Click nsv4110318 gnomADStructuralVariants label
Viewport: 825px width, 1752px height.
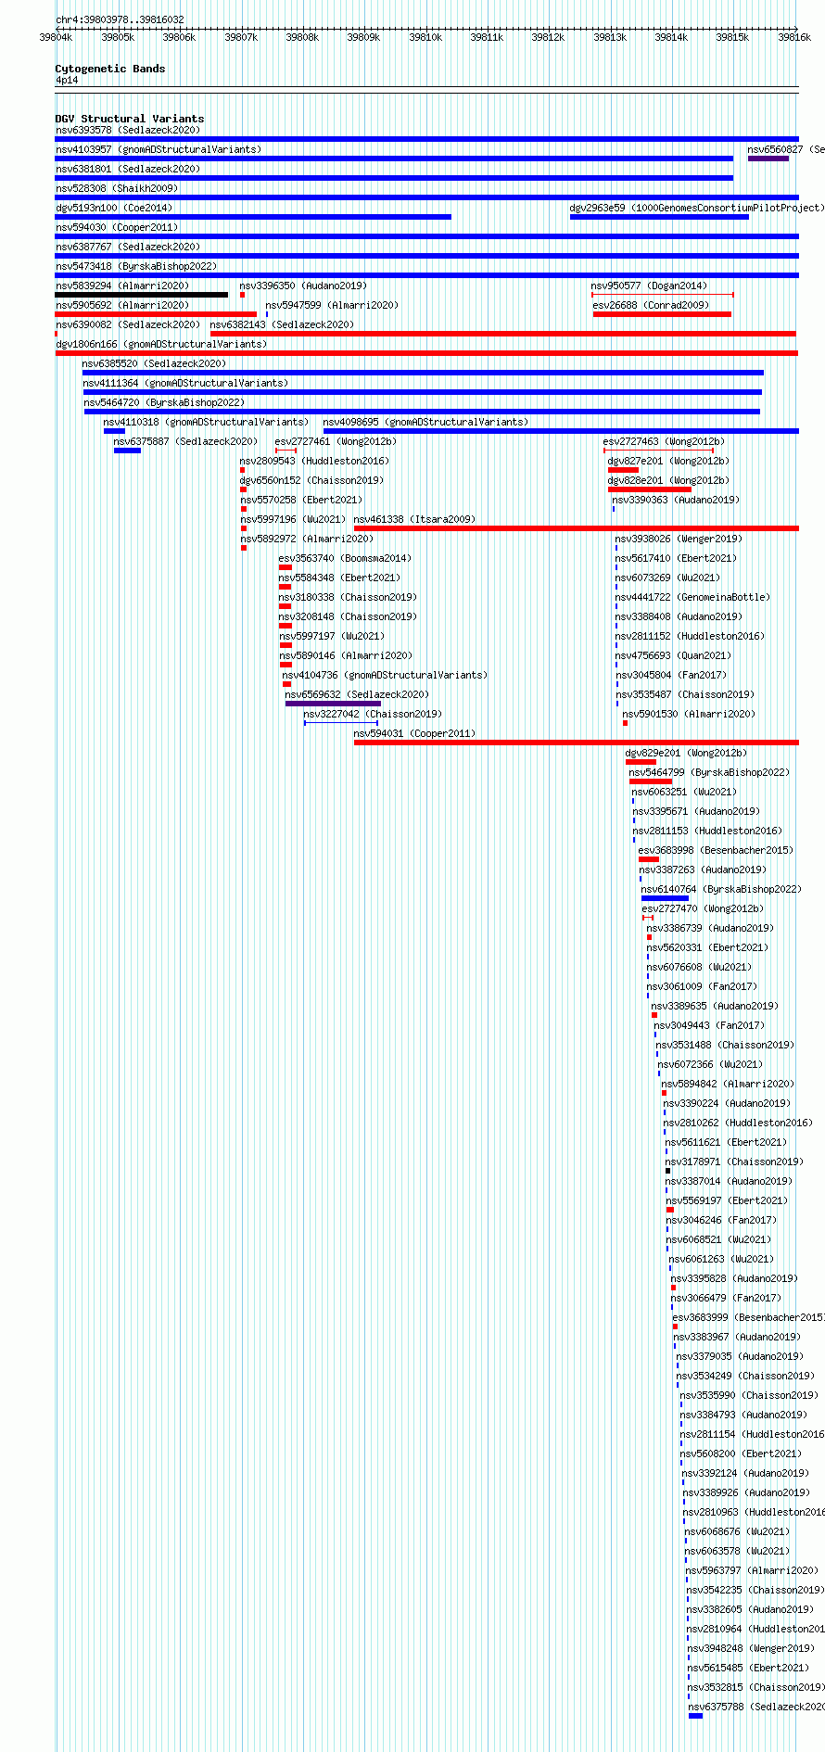(x=206, y=422)
